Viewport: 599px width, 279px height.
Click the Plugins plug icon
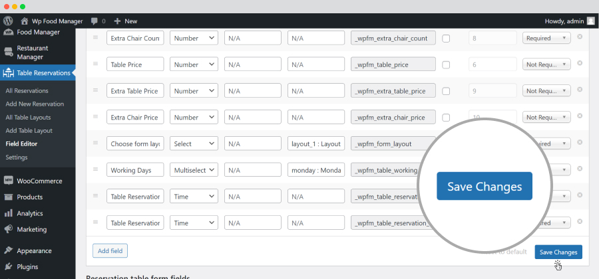point(8,267)
